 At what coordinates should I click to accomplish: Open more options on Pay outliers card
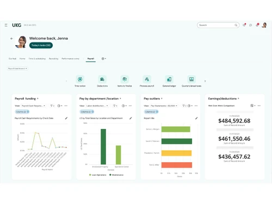point(196,106)
